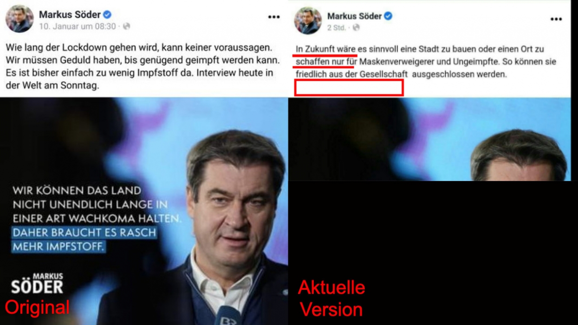The height and width of the screenshot is (325, 578).
Task: Click the verified badge on the left post
Action: point(107,15)
